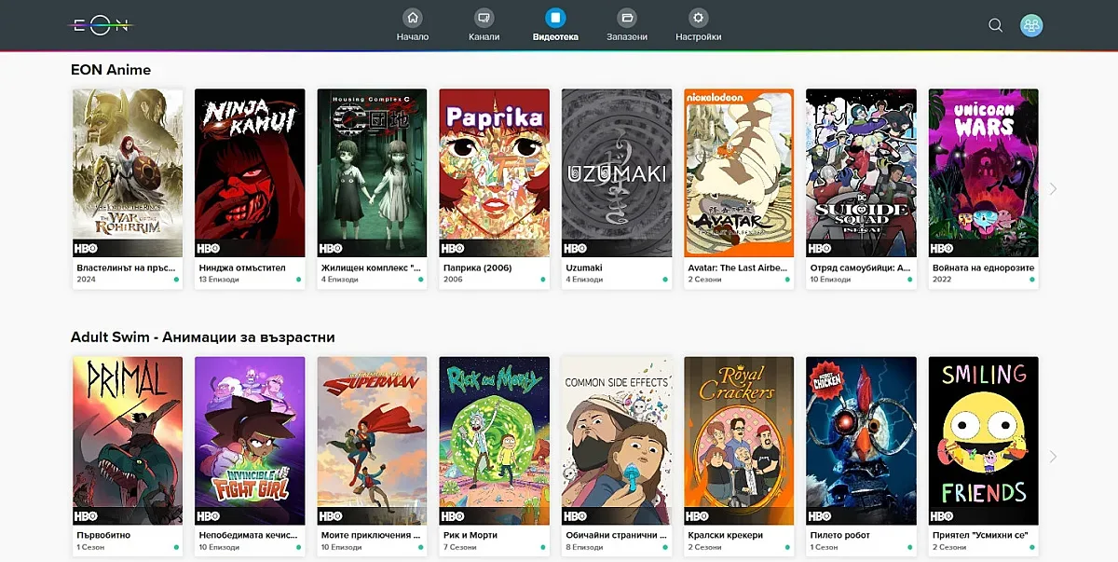Screen dimensions: 1118x562
Task: Open the Primal poster
Action: [x=128, y=440]
